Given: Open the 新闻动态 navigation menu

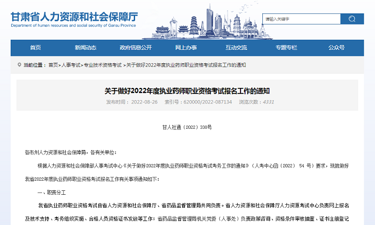Looking at the screenshot, I should point(85,48).
